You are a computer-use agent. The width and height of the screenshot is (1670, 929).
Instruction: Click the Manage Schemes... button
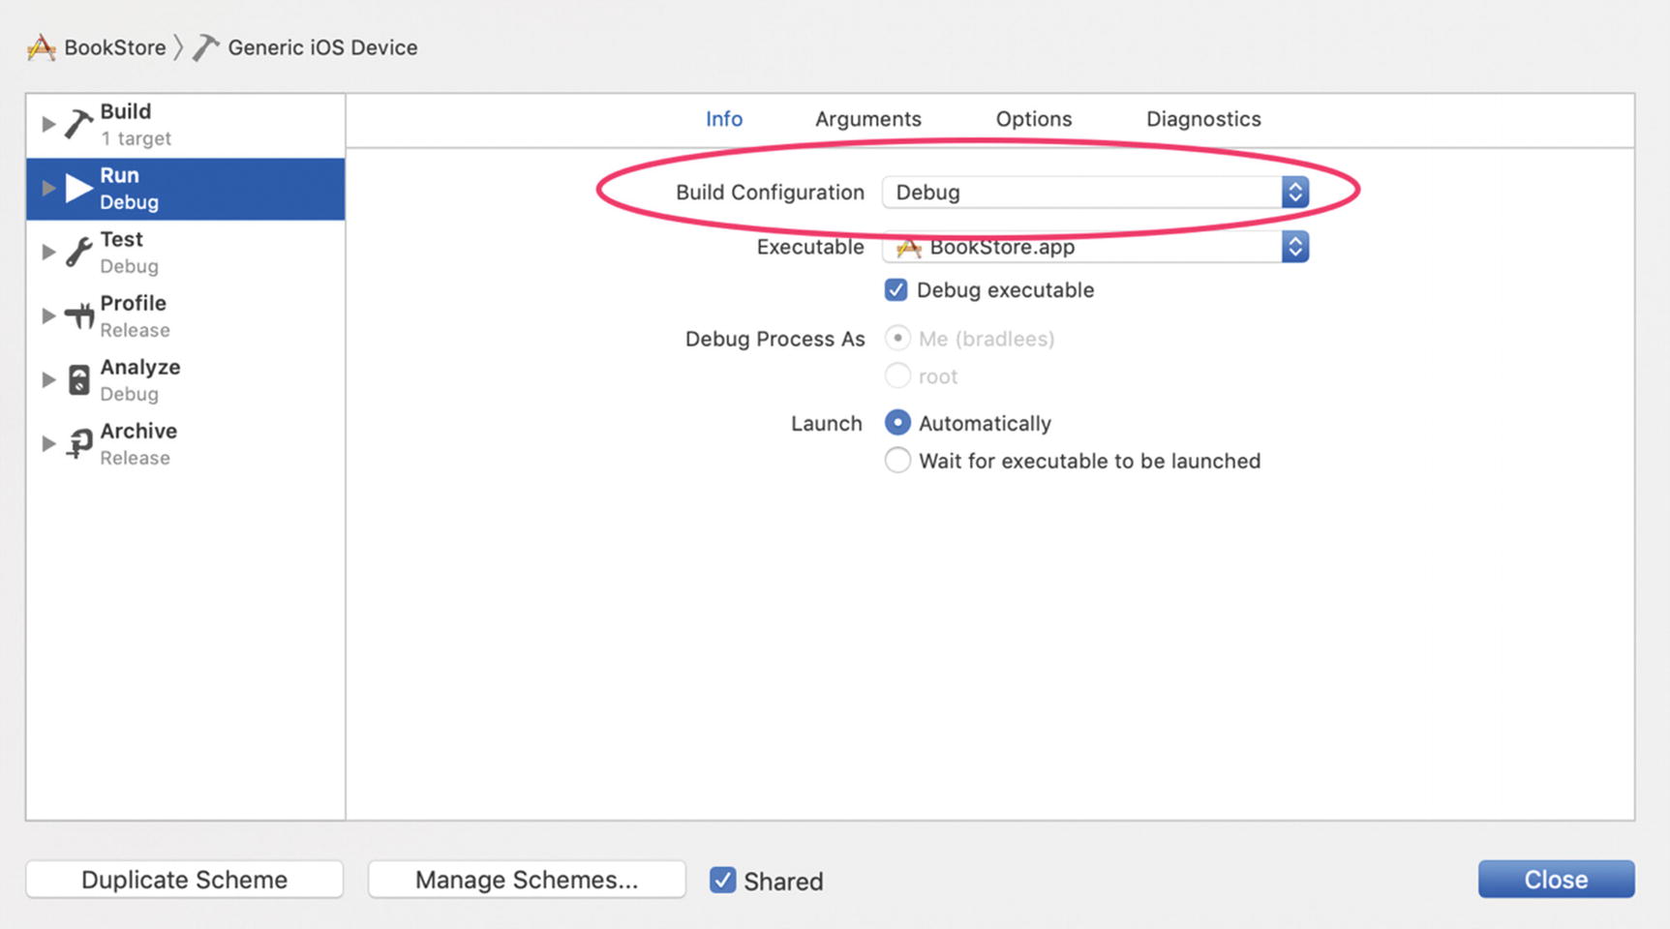point(527,880)
